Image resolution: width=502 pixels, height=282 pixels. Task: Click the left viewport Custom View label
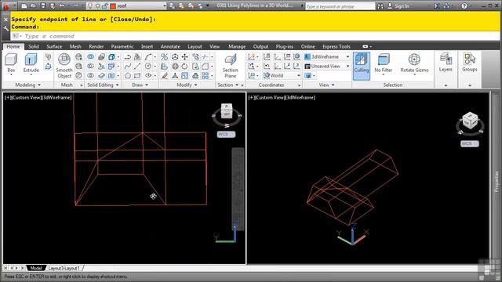27,97
